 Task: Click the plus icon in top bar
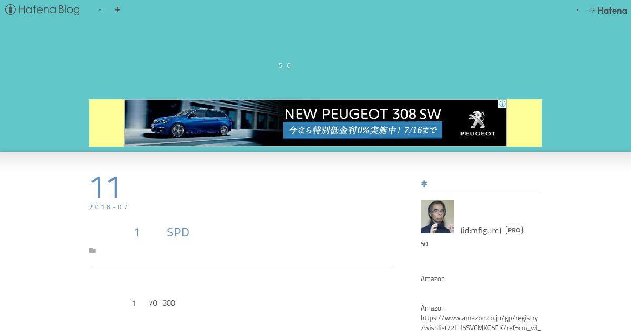point(118,9)
